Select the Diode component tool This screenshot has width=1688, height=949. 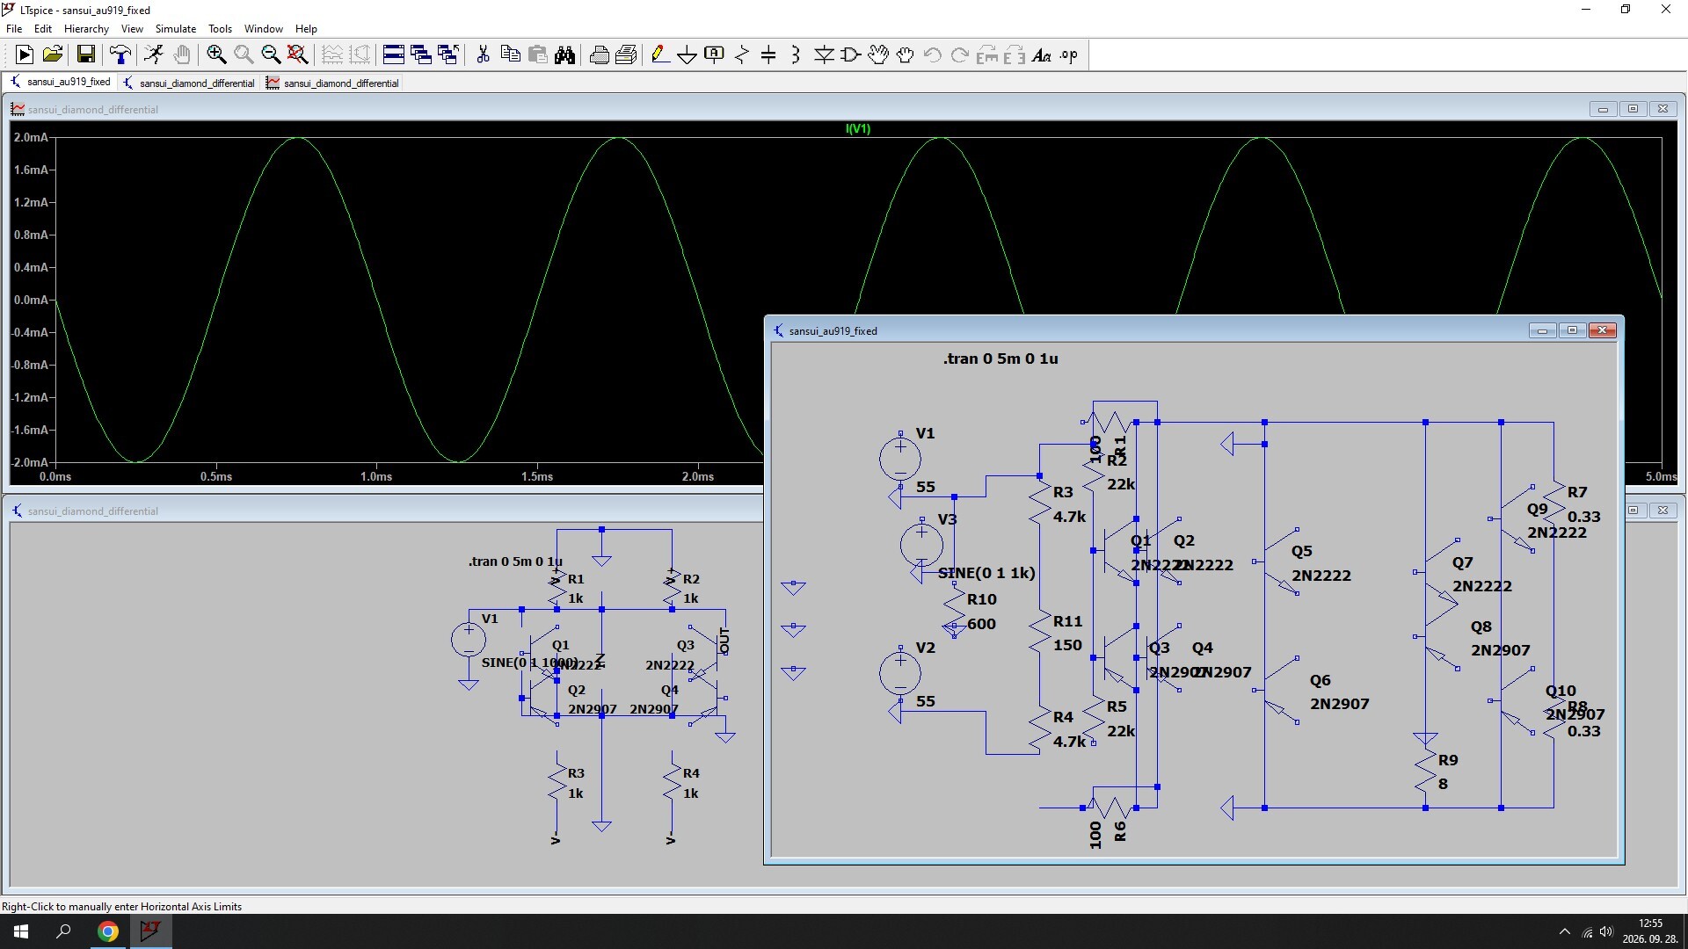click(824, 55)
